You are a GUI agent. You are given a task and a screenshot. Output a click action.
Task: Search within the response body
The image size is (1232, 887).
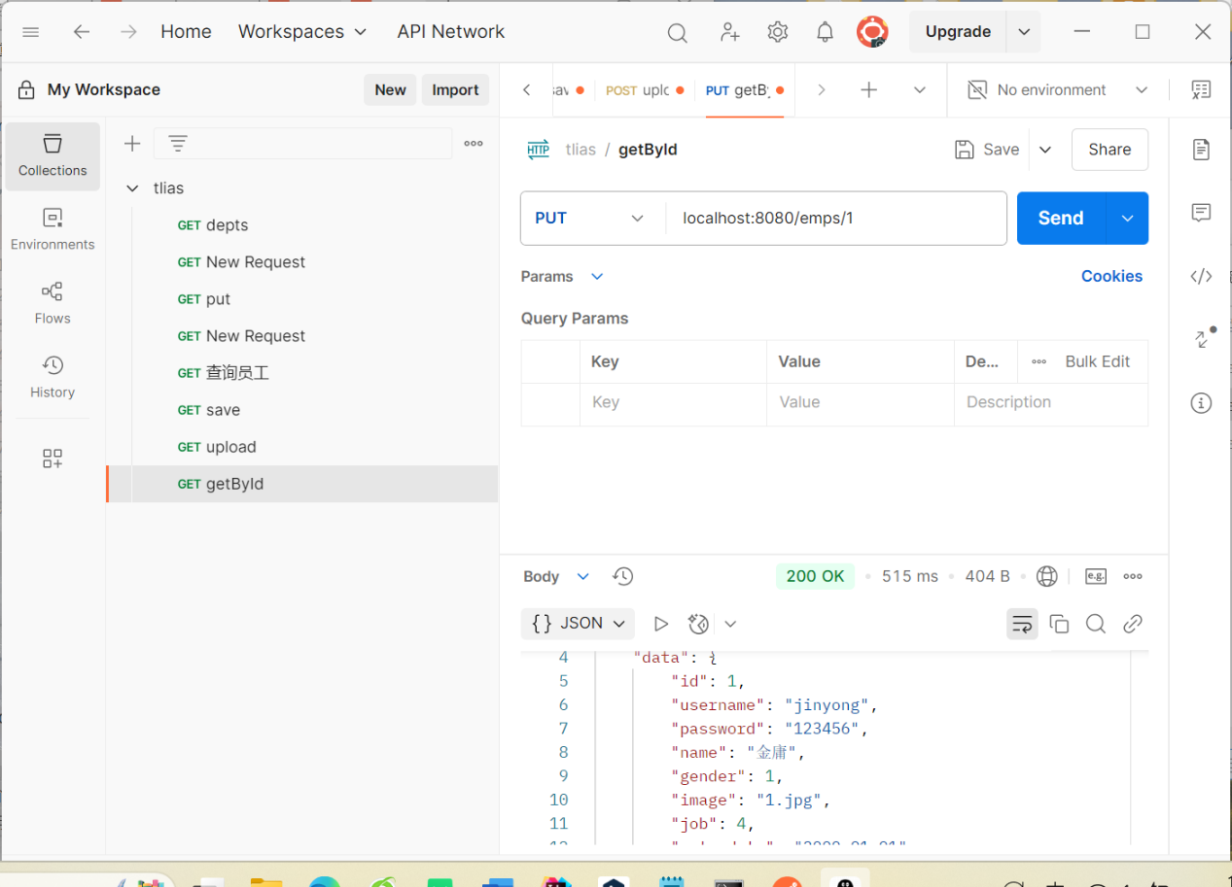1096,624
